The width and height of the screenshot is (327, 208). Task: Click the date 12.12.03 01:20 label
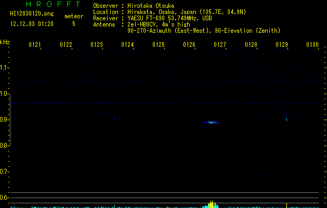(32, 24)
